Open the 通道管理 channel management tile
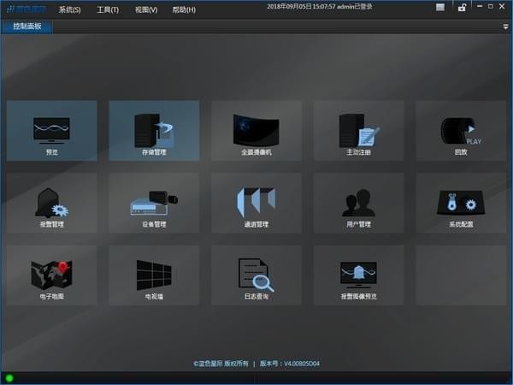513x385 pixels. click(x=256, y=203)
